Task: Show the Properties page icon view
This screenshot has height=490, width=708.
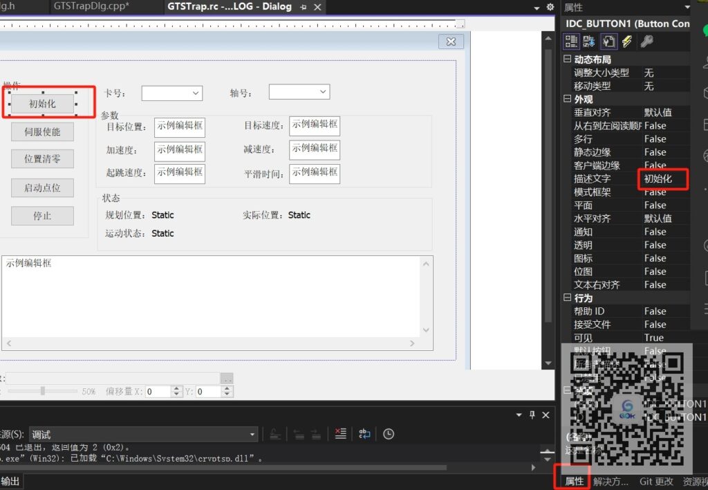Action: (x=608, y=42)
